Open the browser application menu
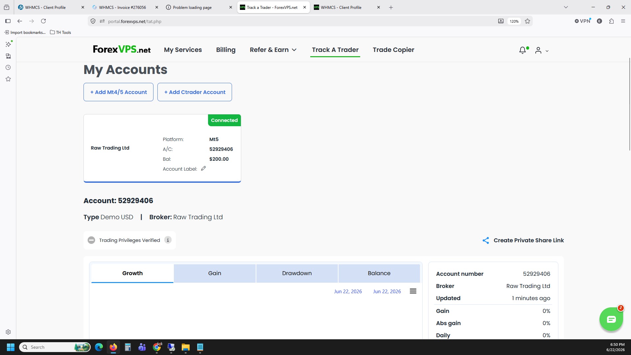 tap(623, 21)
